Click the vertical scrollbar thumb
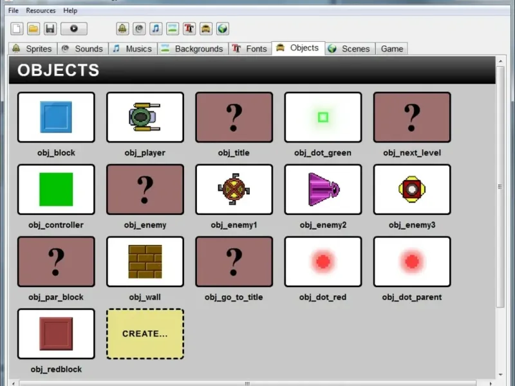The width and height of the screenshot is (515, 386). [500, 187]
